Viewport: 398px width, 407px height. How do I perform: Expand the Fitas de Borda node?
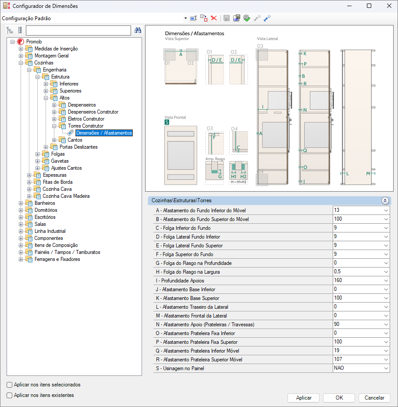tap(29, 182)
